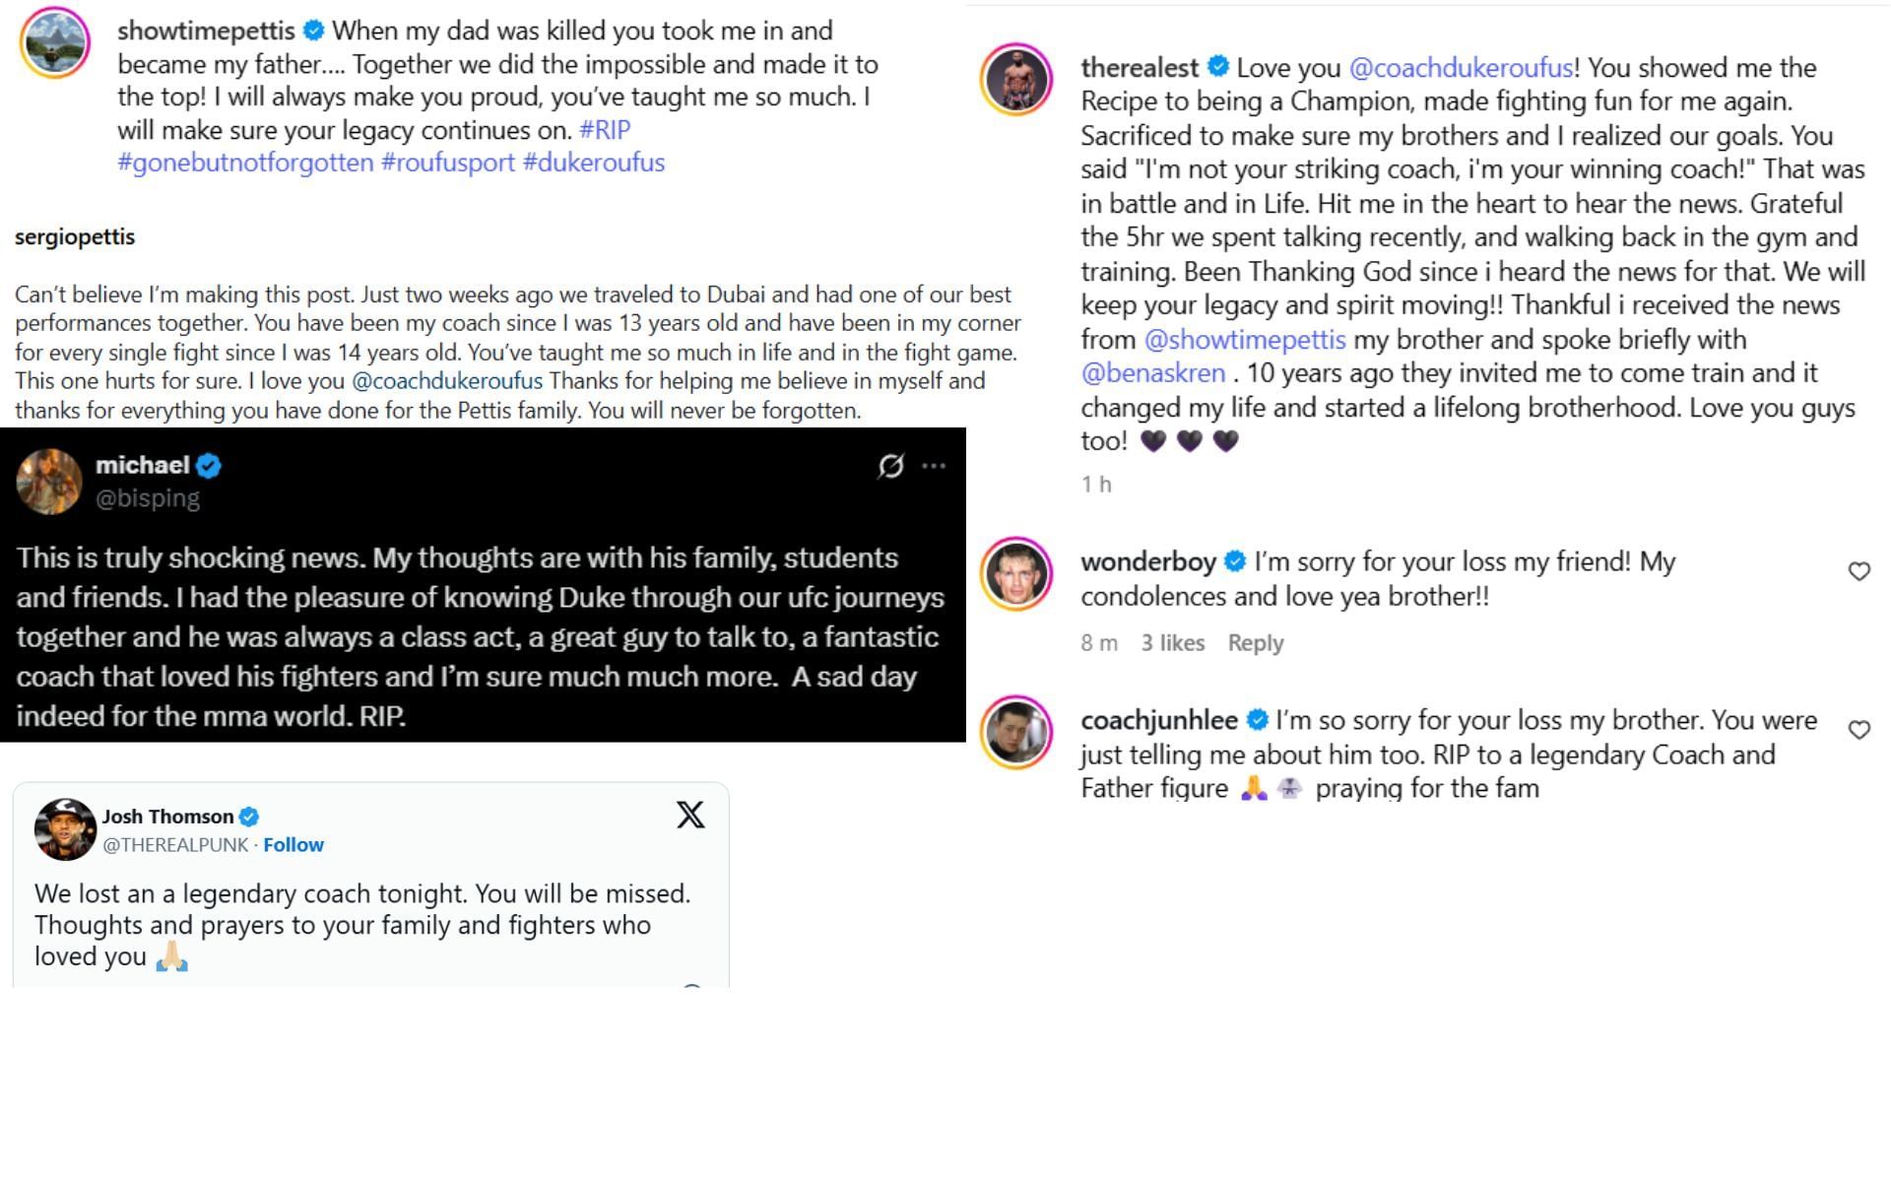
Task: Click the verified badge next to wonderboy
Action: (1235, 561)
